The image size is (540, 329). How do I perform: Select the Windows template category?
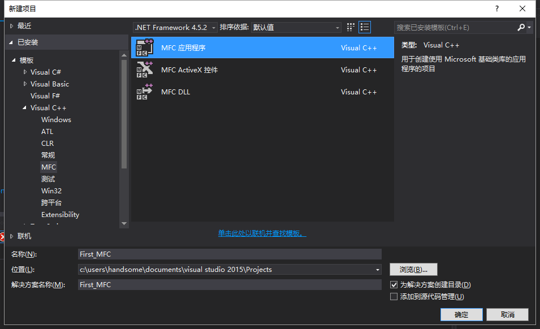click(56, 119)
